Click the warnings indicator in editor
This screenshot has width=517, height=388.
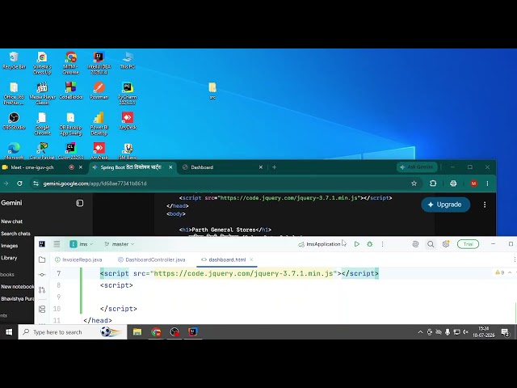click(500, 272)
